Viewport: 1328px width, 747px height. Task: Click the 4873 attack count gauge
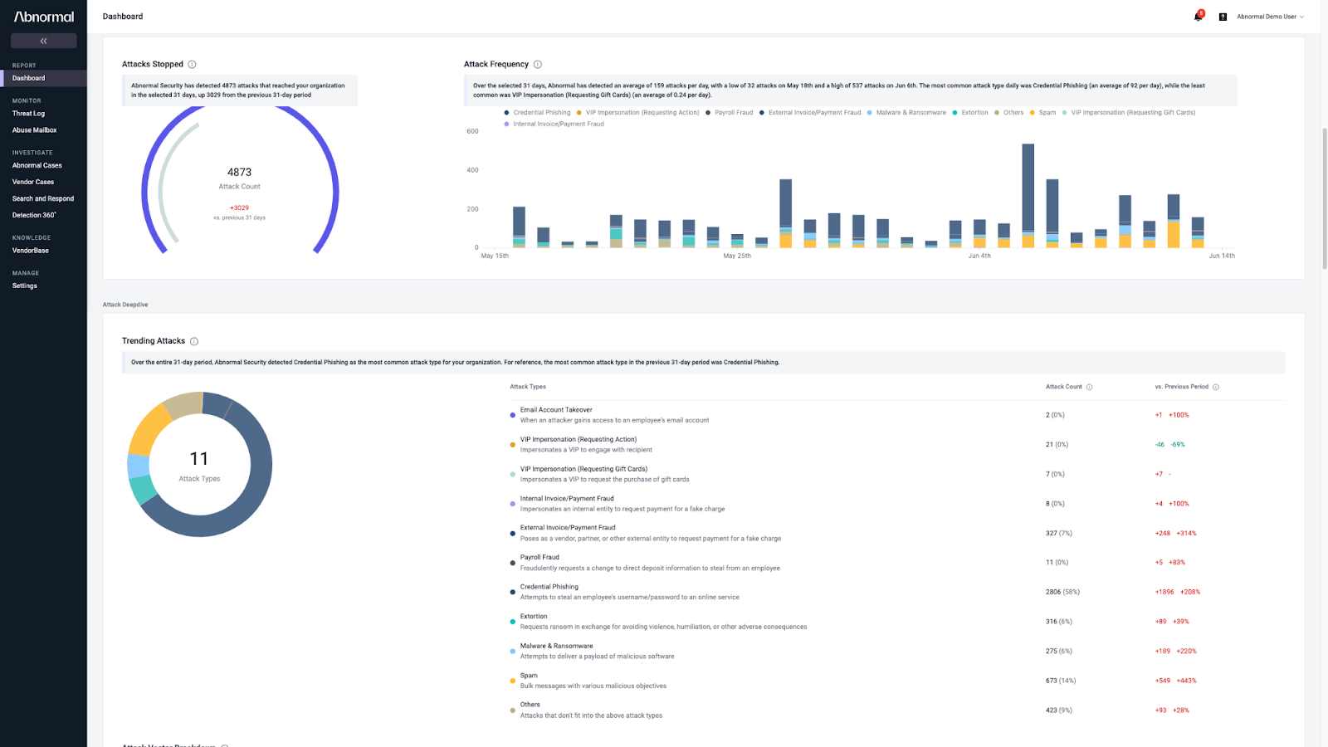240,181
